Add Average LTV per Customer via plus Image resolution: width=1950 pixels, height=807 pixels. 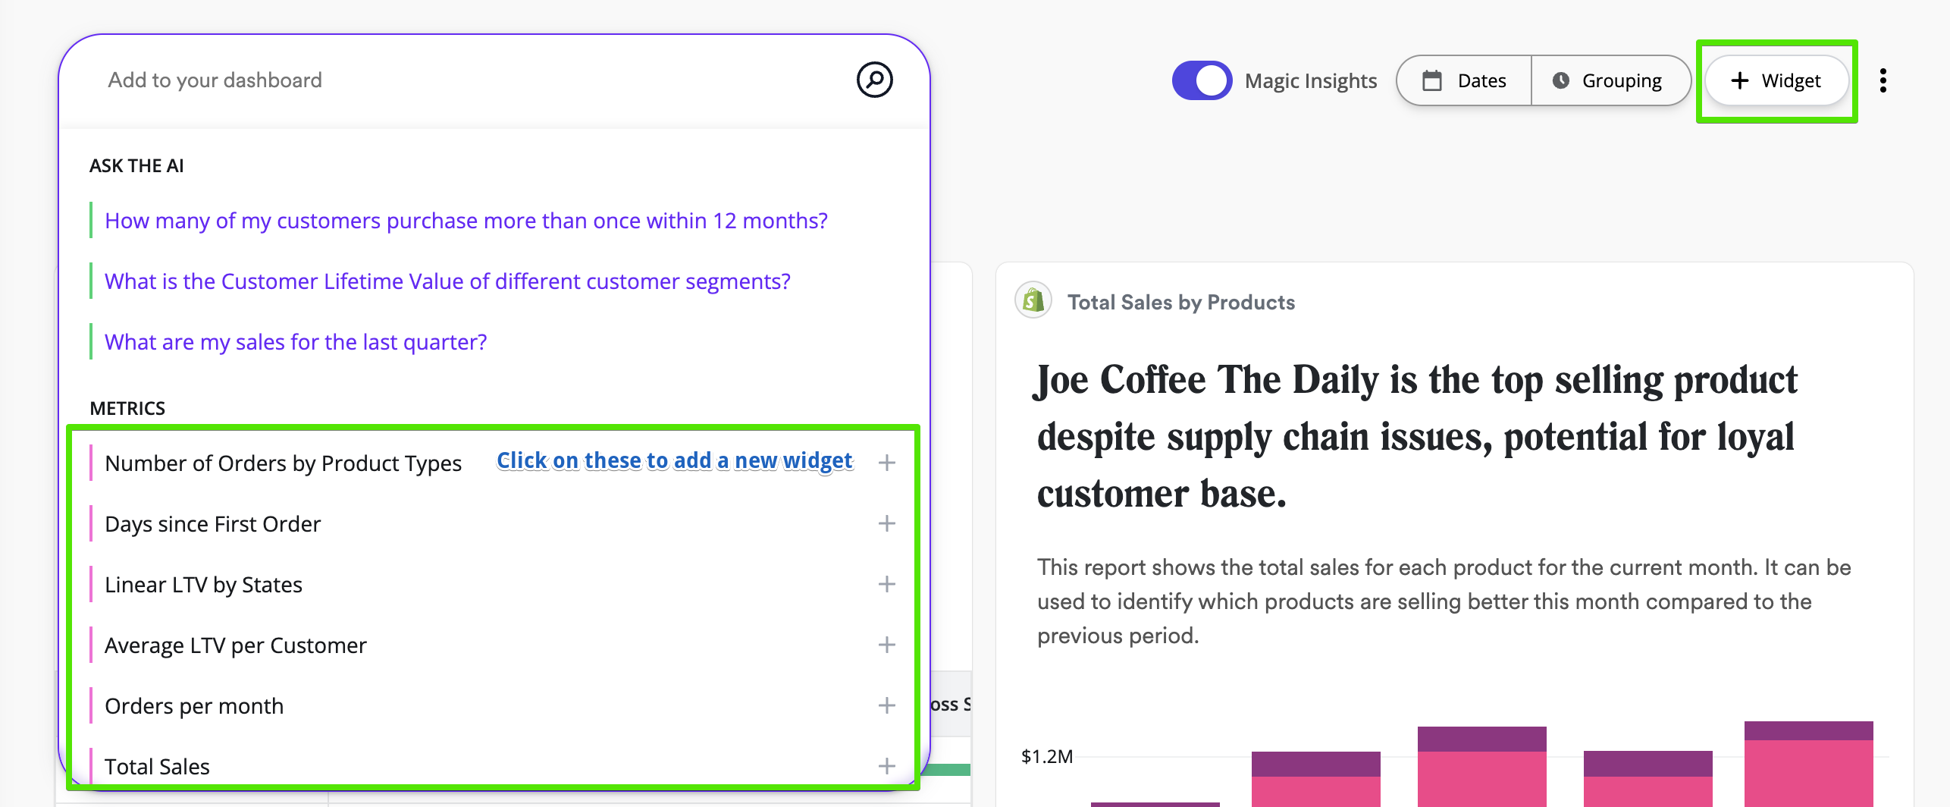click(886, 645)
